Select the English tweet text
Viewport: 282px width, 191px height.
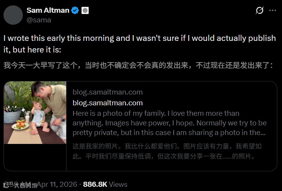coord(140,44)
